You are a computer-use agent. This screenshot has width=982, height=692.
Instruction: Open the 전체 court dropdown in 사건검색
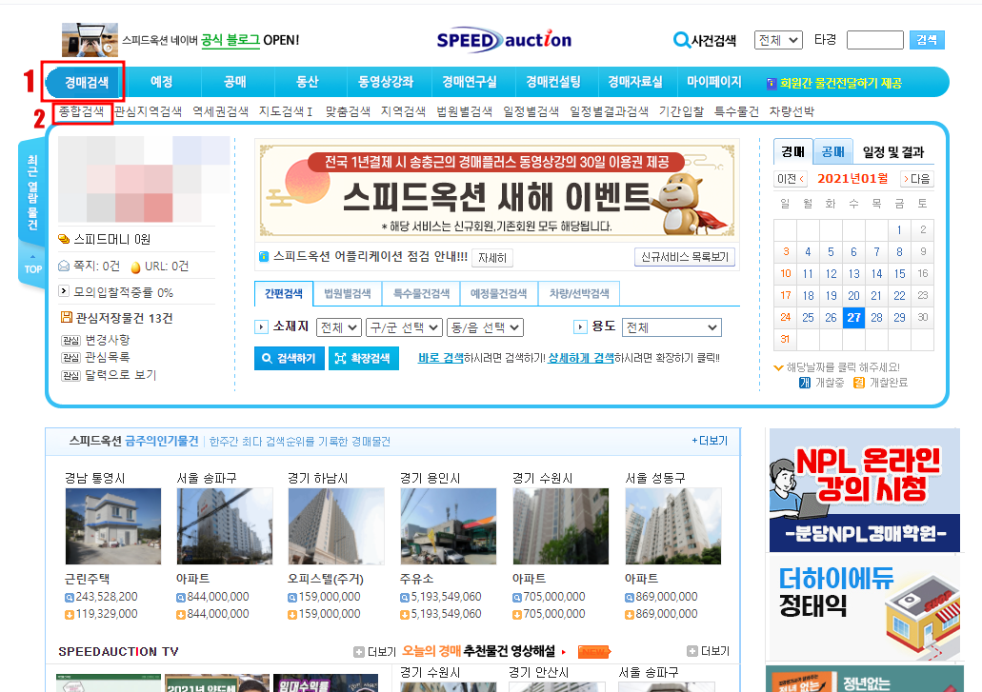(x=778, y=40)
